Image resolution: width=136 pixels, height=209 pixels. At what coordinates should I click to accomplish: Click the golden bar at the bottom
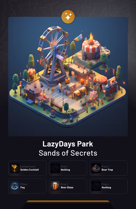pyautogui.click(x=68, y=201)
